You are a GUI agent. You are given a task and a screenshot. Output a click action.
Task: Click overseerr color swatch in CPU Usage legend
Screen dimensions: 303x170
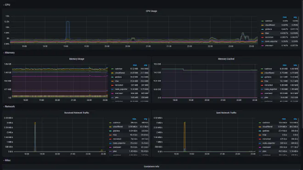tap(262, 45)
